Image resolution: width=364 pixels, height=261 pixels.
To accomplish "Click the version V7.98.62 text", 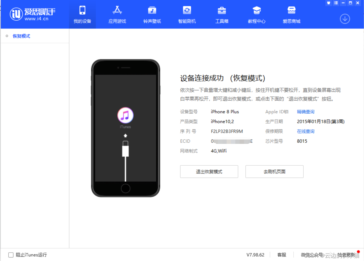I will [x=255, y=255].
